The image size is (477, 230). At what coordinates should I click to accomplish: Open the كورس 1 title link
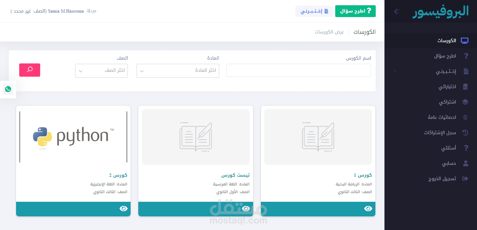[x=362, y=175]
